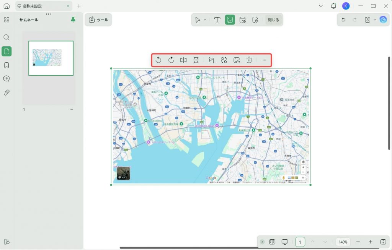Redo the last action
The width and height of the screenshot is (392, 250).
[354, 20]
